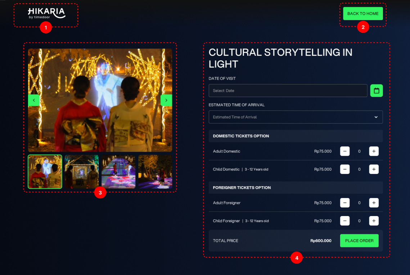Click the Rp600.000 total price value
The image size is (410, 275).
321,240
